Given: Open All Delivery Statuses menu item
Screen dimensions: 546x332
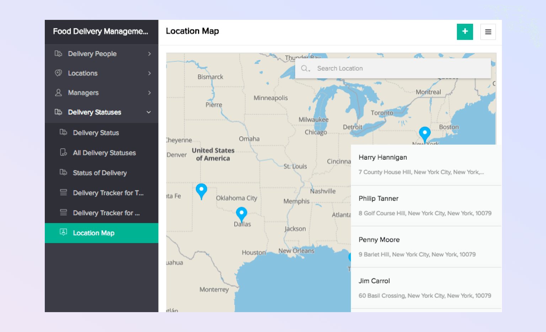Looking at the screenshot, I should 104,153.
